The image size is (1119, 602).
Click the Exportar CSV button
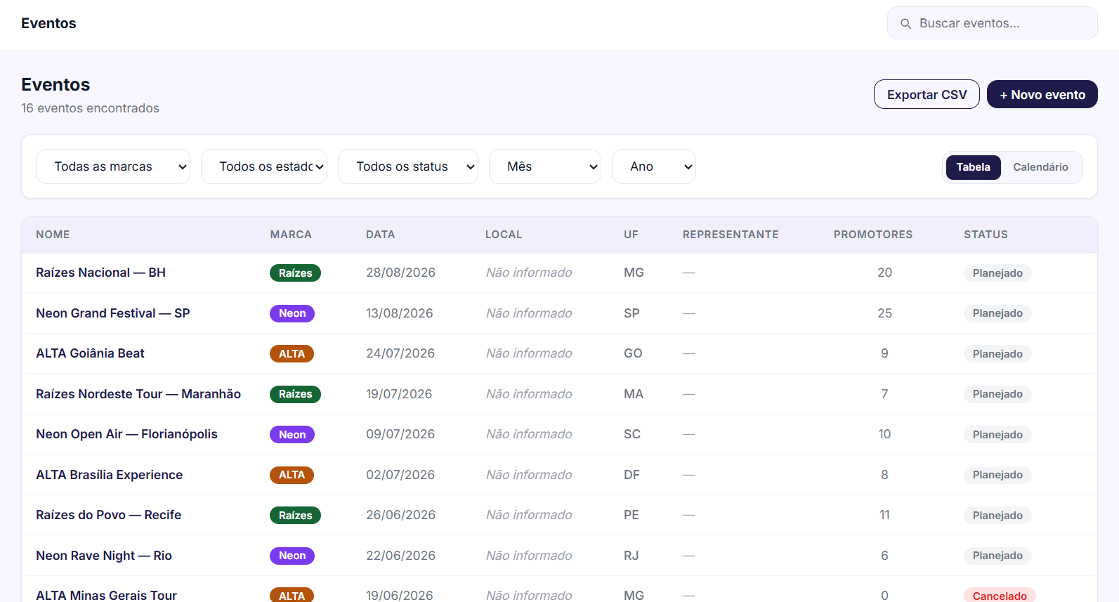tap(927, 94)
